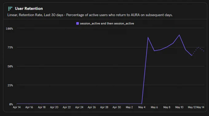The image size is (209, 116).
Task: Click the Apr 22 x-axis label
Action: point(67,107)
